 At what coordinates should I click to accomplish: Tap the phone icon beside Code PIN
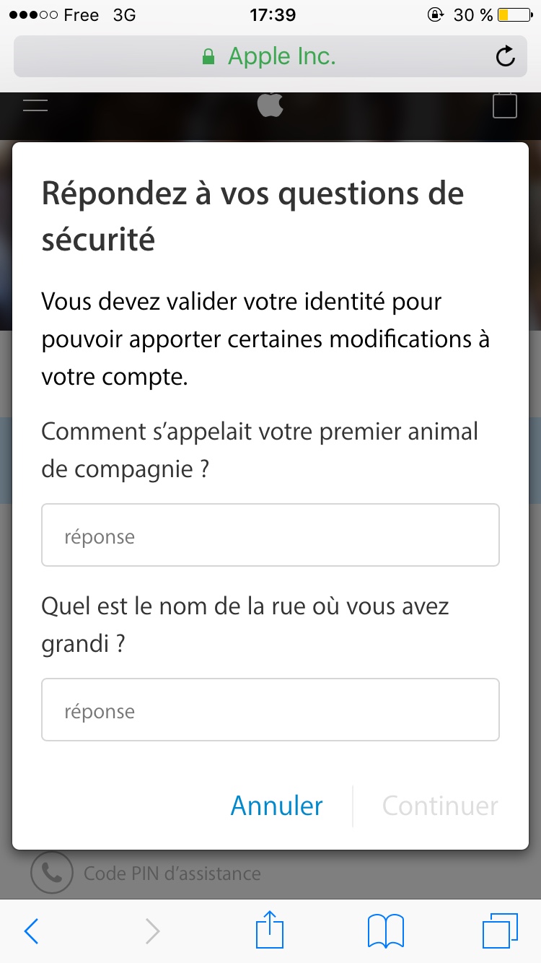[x=52, y=873]
